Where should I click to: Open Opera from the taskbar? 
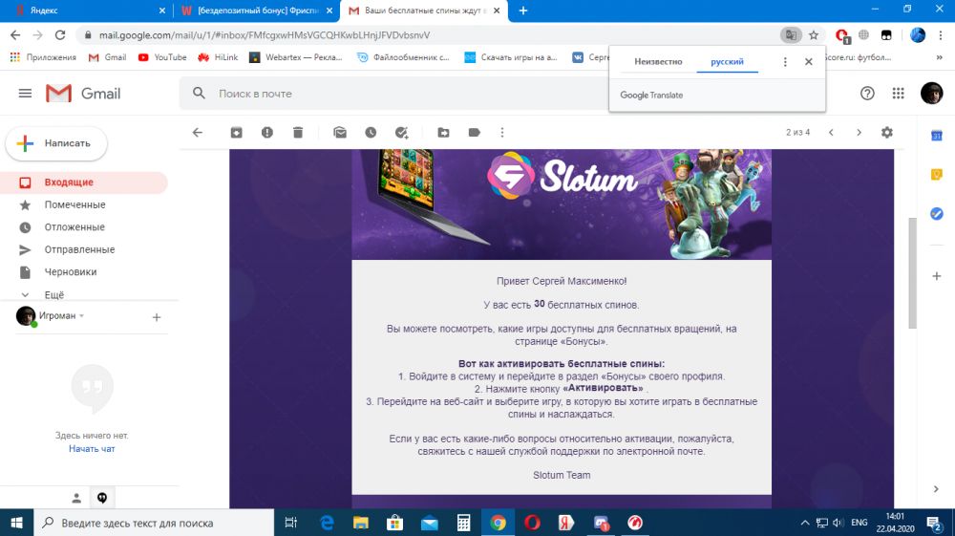(532, 523)
